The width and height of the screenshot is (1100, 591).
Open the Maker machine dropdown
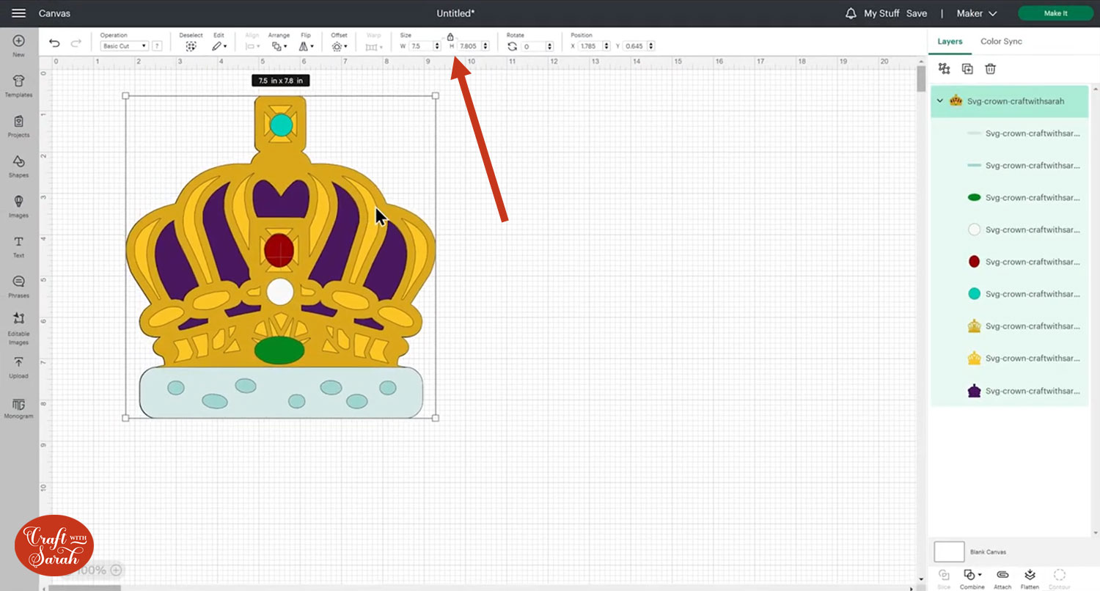coord(977,13)
